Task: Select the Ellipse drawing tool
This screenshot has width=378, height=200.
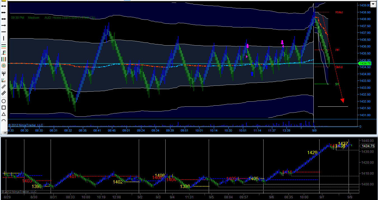Action: (4, 101)
